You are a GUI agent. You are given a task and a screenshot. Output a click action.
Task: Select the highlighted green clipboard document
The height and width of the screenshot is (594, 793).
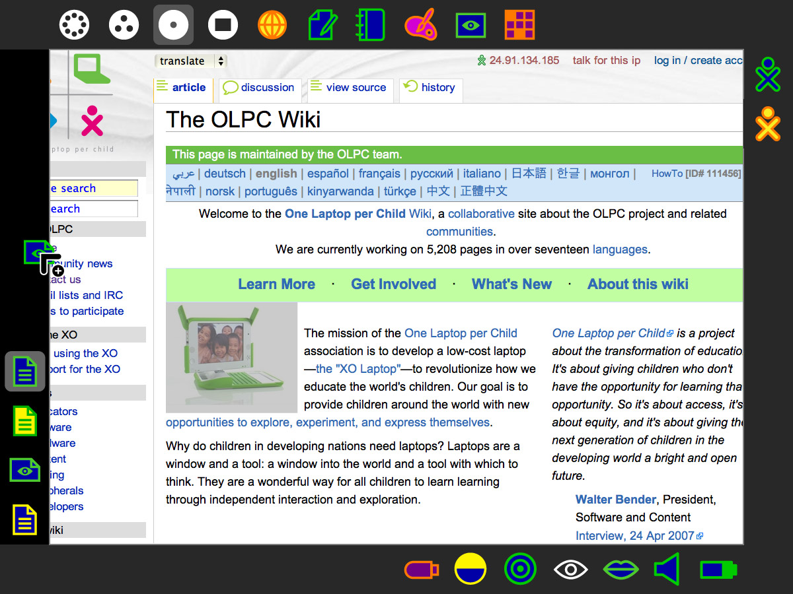pyautogui.click(x=25, y=372)
